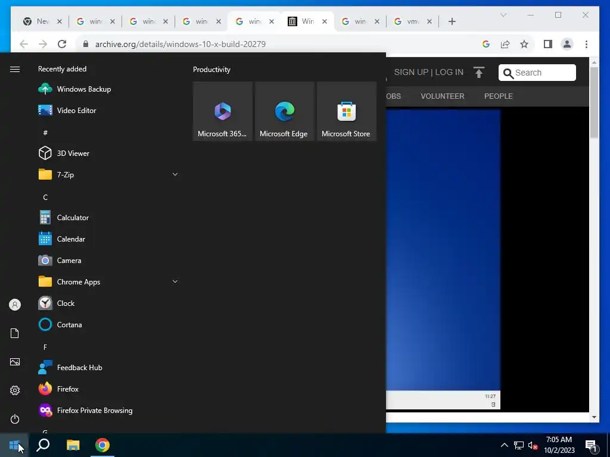
Task: Click LOG IN link on archive.org
Action: click(449, 72)
